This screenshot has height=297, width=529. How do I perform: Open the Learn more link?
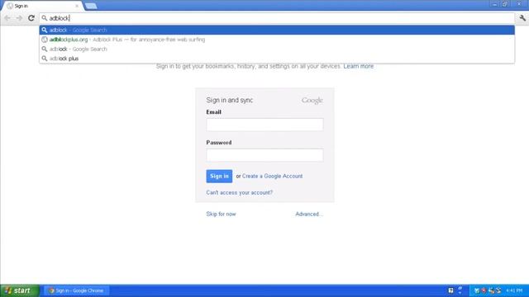click(358, 66)
